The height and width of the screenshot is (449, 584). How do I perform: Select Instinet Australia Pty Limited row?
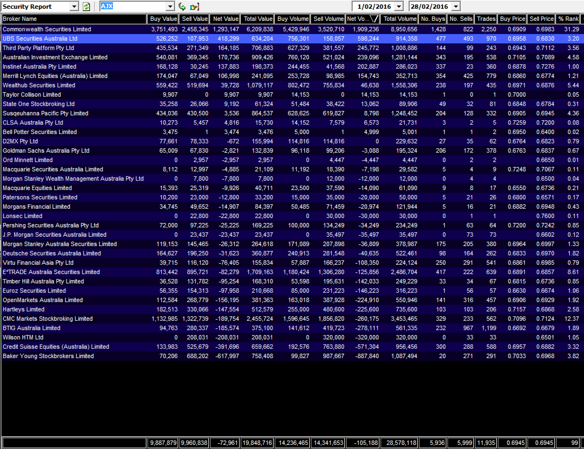(x=293, y=66)
